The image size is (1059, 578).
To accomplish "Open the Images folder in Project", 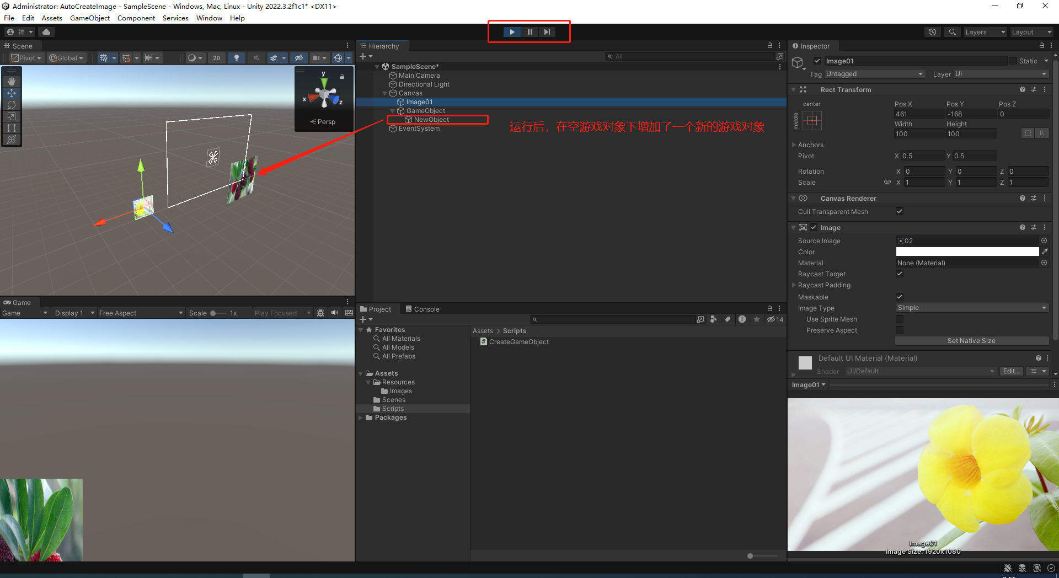I will click(401, 391).
